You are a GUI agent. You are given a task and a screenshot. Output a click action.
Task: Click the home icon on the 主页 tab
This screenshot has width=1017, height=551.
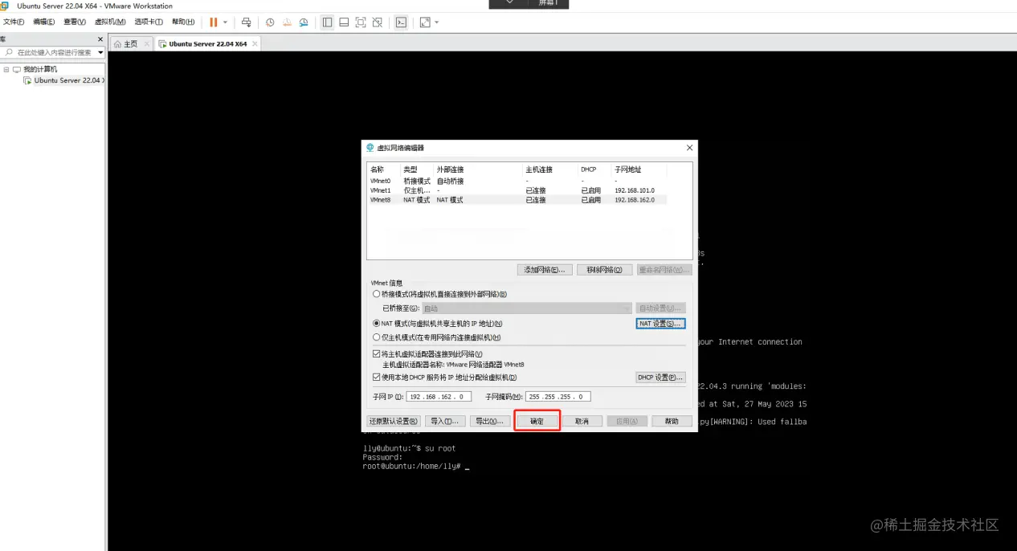click(x=118, y=44)
